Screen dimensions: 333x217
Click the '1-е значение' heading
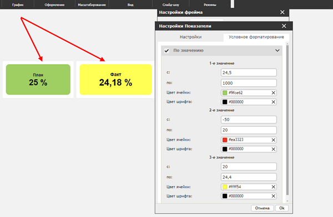221,63
